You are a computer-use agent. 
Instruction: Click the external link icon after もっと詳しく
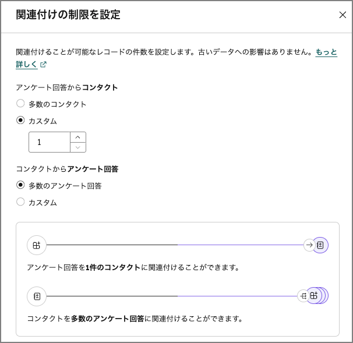pyautogui.click(x=43, y=65)
